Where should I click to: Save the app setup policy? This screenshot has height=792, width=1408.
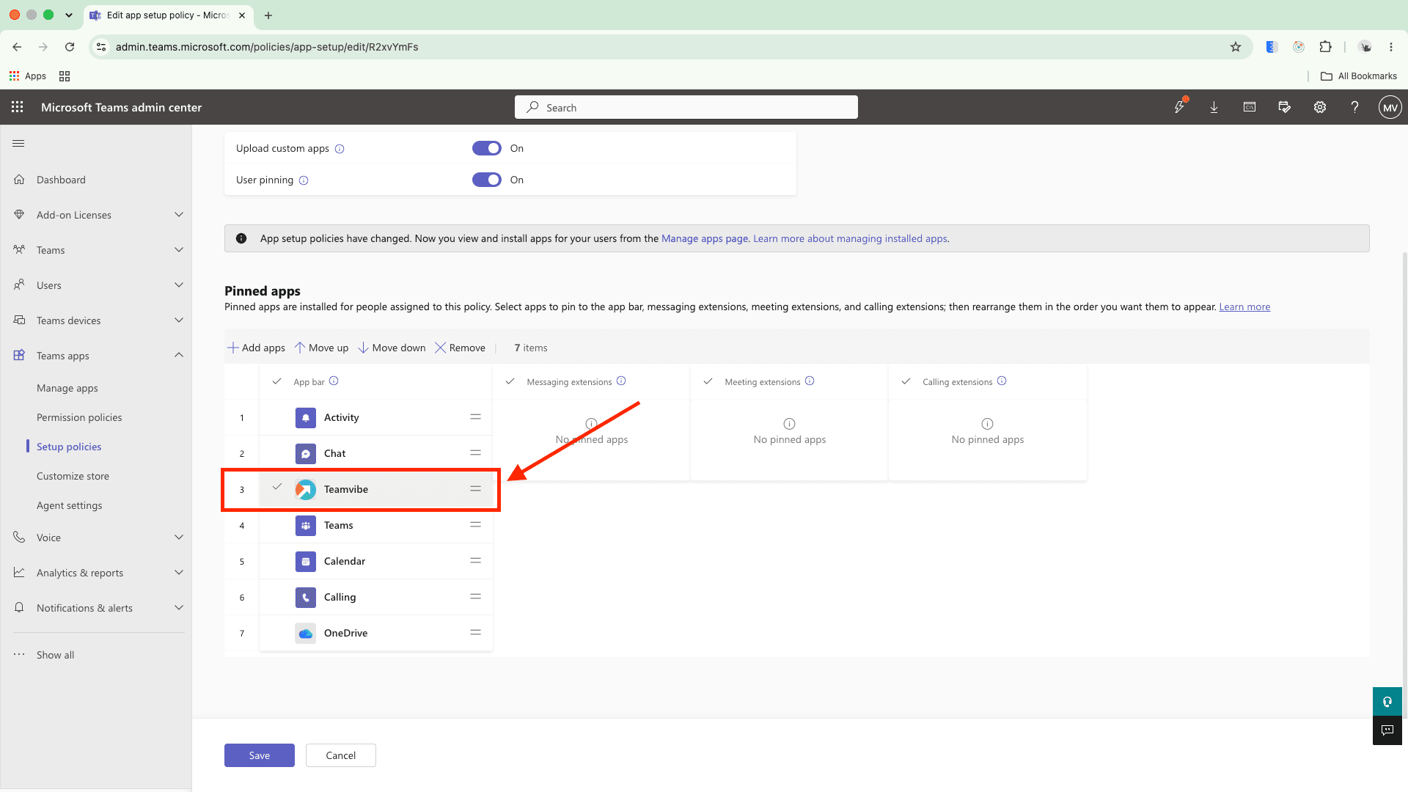[260, 755]
